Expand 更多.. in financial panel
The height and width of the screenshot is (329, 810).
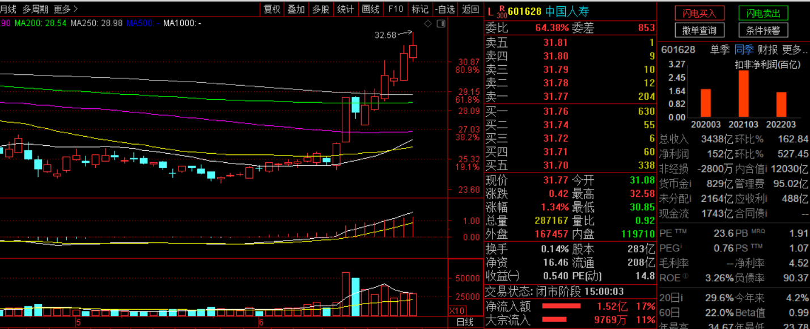795,50
